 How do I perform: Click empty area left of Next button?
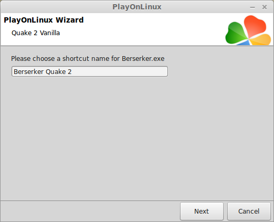pyautogui.click(x=90, y=211)
